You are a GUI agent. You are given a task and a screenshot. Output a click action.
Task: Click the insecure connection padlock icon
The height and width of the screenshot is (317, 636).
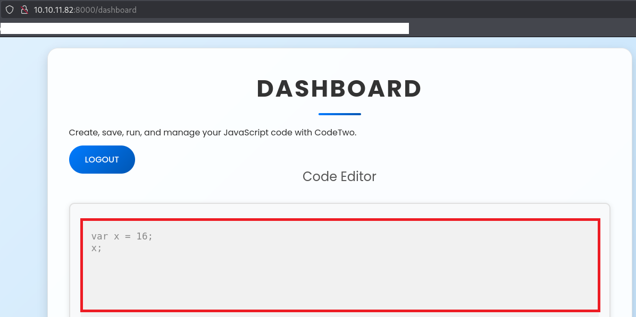click(x=24, y=10)
